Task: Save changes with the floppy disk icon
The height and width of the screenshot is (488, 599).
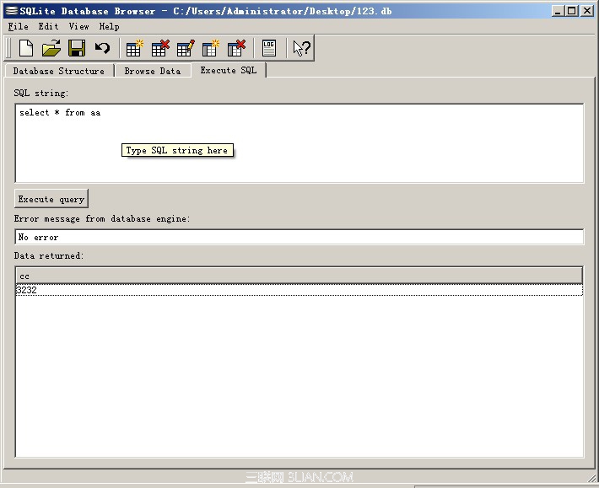Action: point(77,48)
